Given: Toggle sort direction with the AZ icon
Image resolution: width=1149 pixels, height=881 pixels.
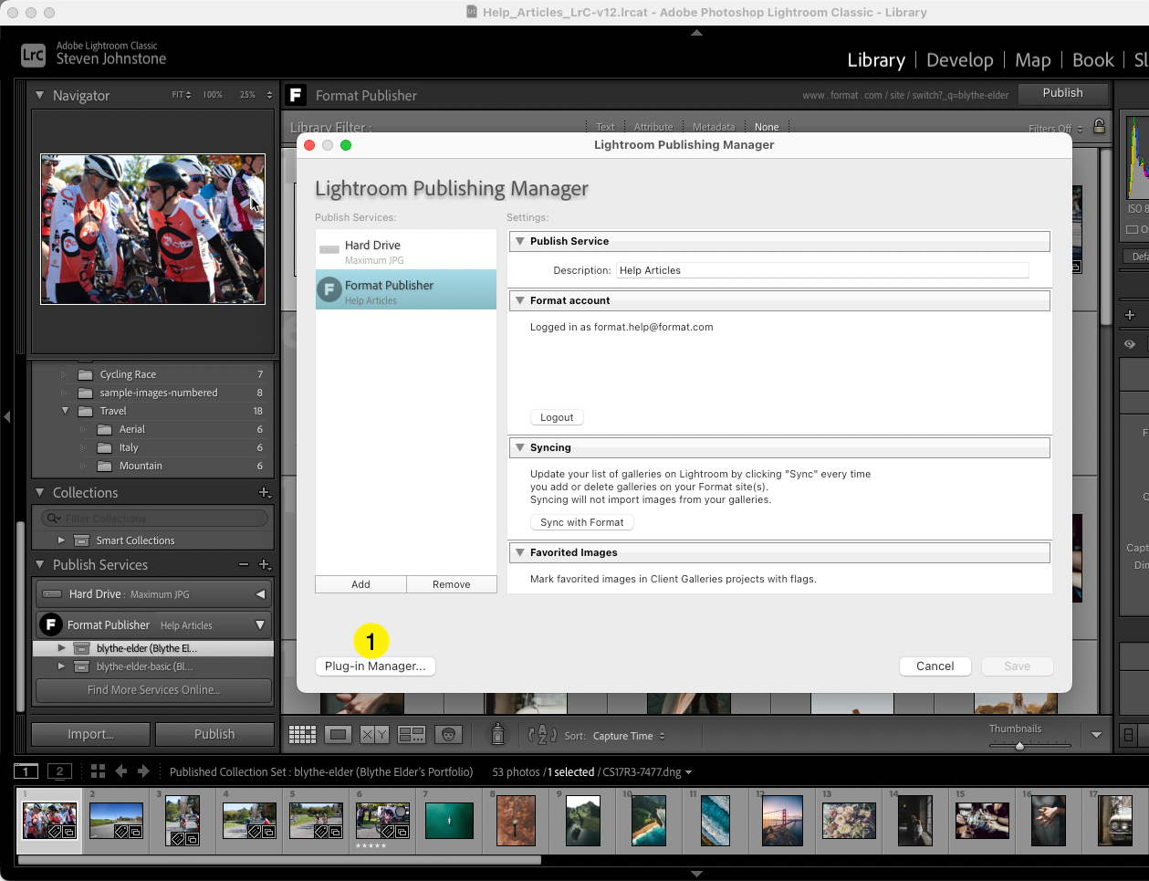Looking at the screenshot, I should [542, 734].
